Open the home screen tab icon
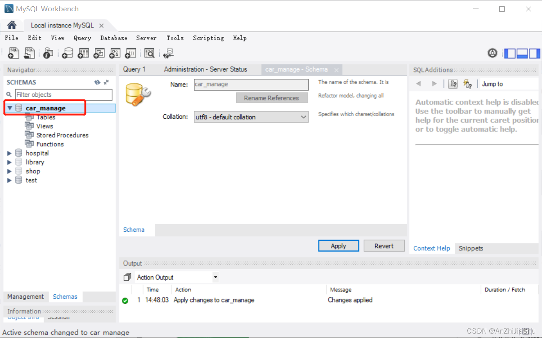Screen dimensions: 542x338 pyautogui.click(x=12, y=25)
